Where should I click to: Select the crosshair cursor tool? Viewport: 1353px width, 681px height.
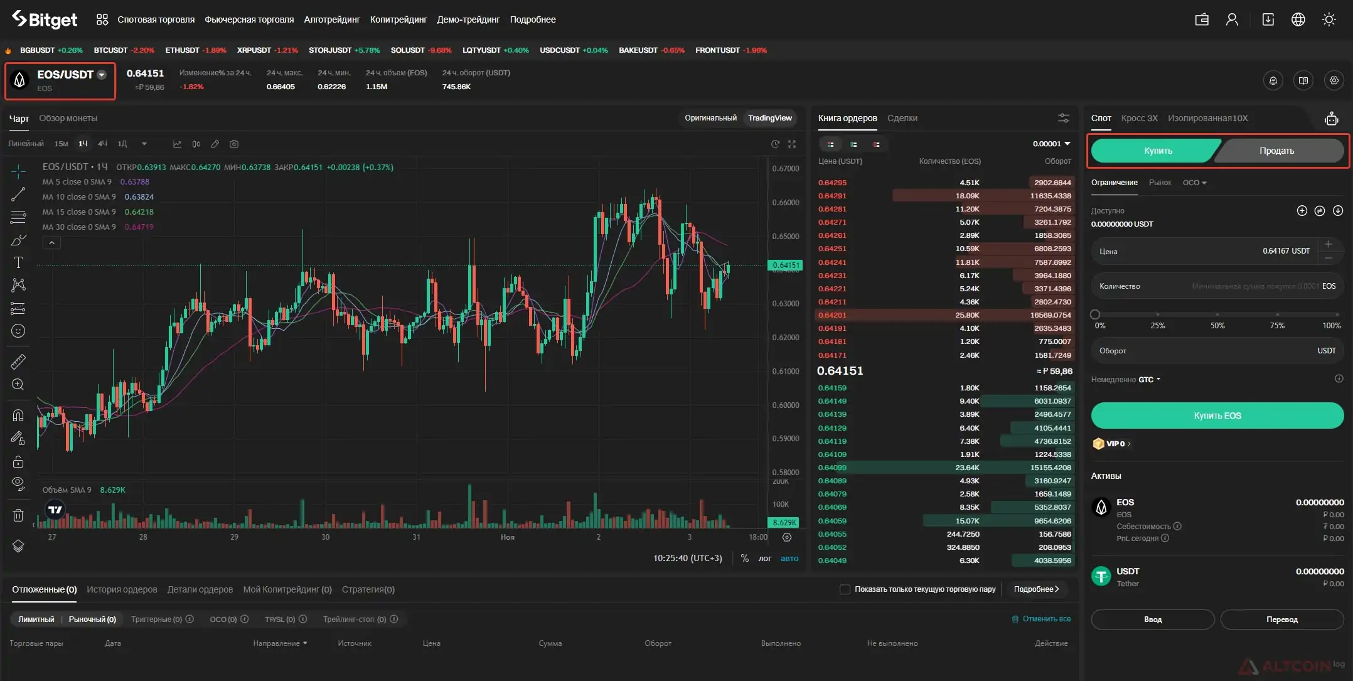click(x=18, y=171)
